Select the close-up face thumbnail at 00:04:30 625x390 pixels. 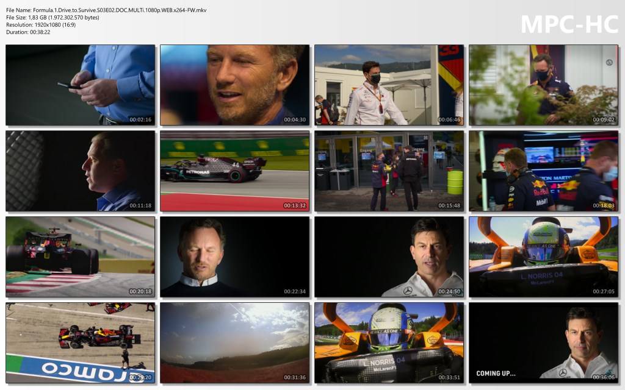(234, 85)
